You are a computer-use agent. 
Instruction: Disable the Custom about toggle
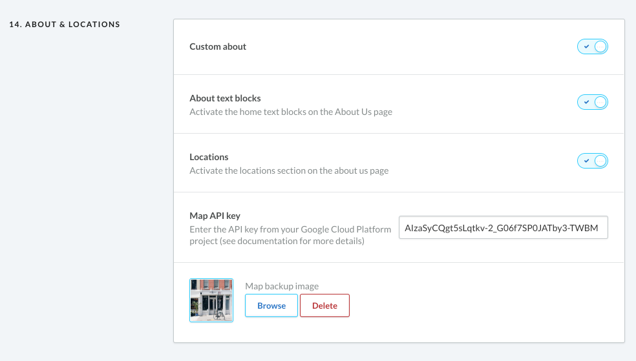[x=593, y=46]
